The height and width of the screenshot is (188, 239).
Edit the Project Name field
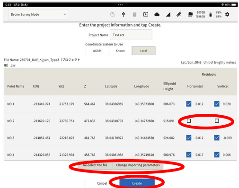[x=131, y=35]
